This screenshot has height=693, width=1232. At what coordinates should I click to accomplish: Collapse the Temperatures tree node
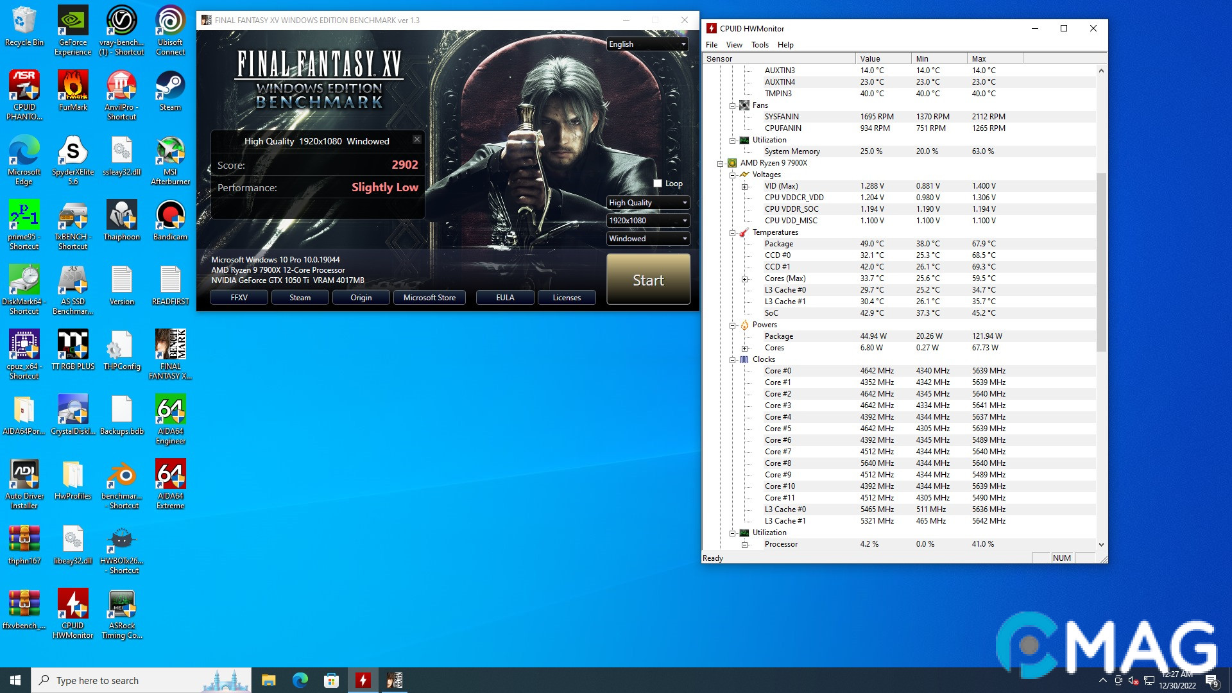pyautogui.click(x=732, y=233)
